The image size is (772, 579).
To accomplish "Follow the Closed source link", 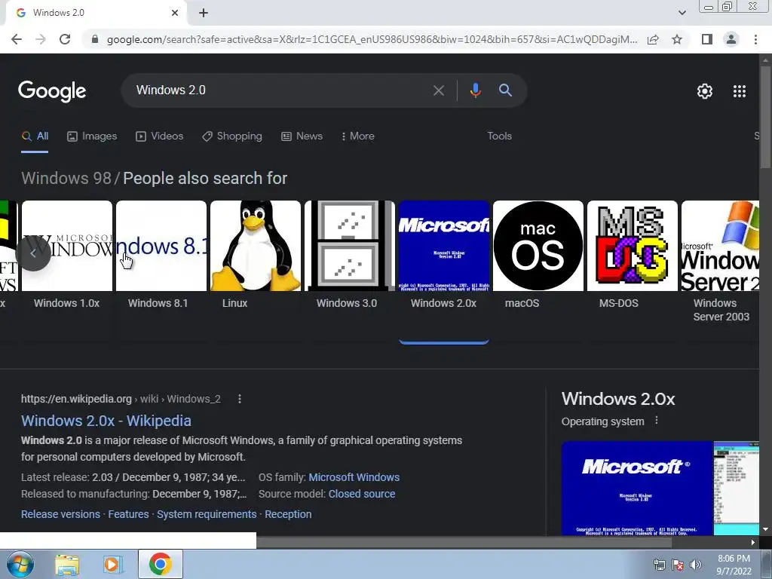I will 361,494.
